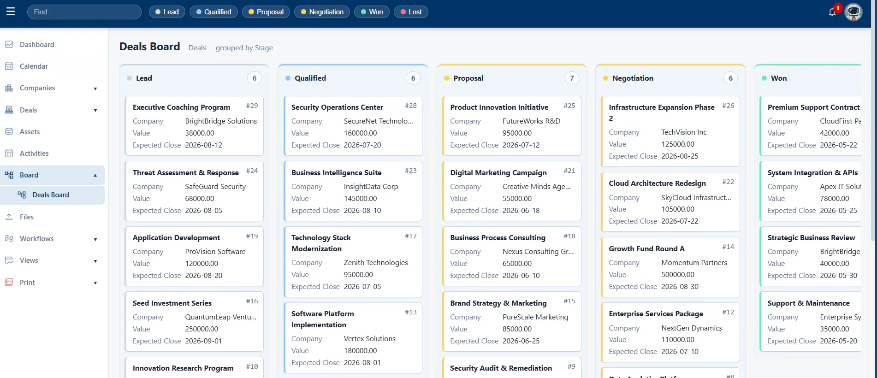Open the notifications bell icon
Viewport: 877px width, 378px height.
click(832, 12)
